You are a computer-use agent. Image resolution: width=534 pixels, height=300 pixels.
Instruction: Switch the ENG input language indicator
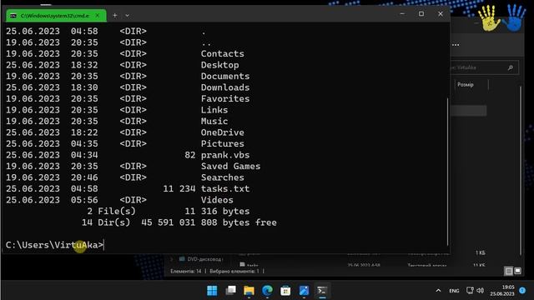[454, 291]
